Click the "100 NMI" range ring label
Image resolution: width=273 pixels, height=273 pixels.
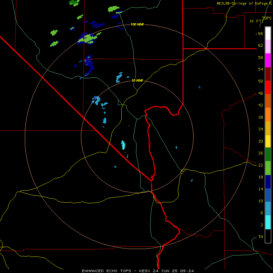tap(137, 24)
